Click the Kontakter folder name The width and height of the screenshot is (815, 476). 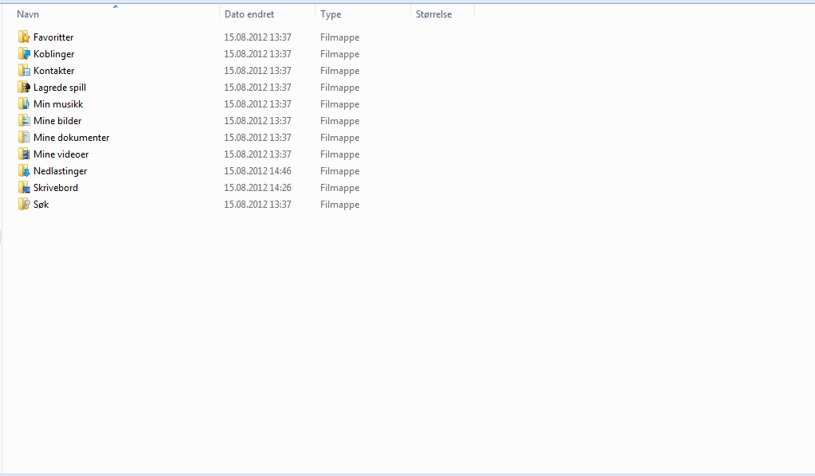[53, 71]
